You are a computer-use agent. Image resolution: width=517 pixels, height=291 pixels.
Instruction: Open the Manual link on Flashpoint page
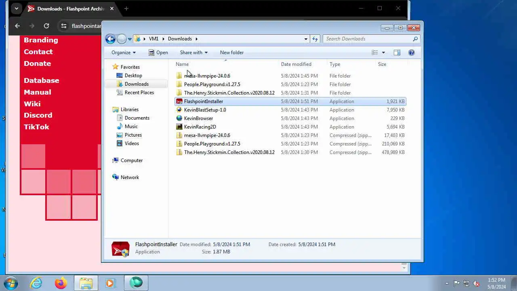[x=37, y=92]
